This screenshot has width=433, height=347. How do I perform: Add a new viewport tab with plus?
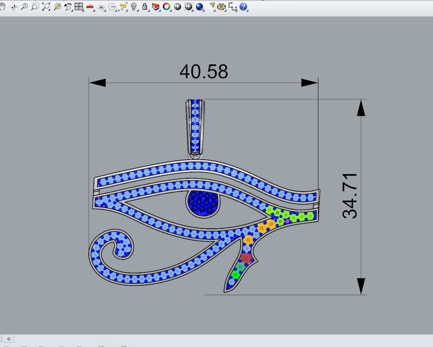[9, 339]
